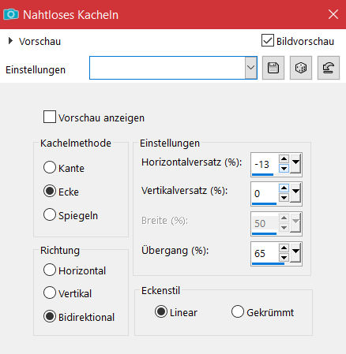Screen dimensions: 346x354
Task: Select the Ecke tiling method
Action: [50, 191]
